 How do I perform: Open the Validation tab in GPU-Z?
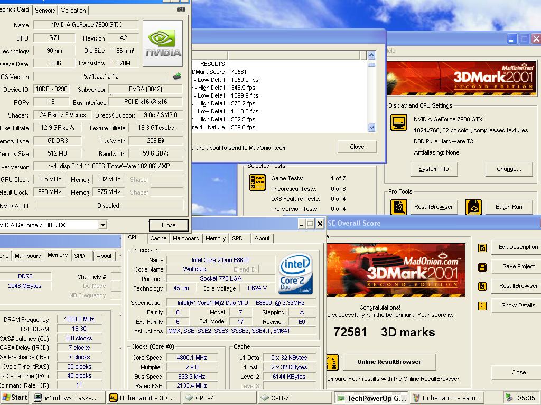click(73, 11)
